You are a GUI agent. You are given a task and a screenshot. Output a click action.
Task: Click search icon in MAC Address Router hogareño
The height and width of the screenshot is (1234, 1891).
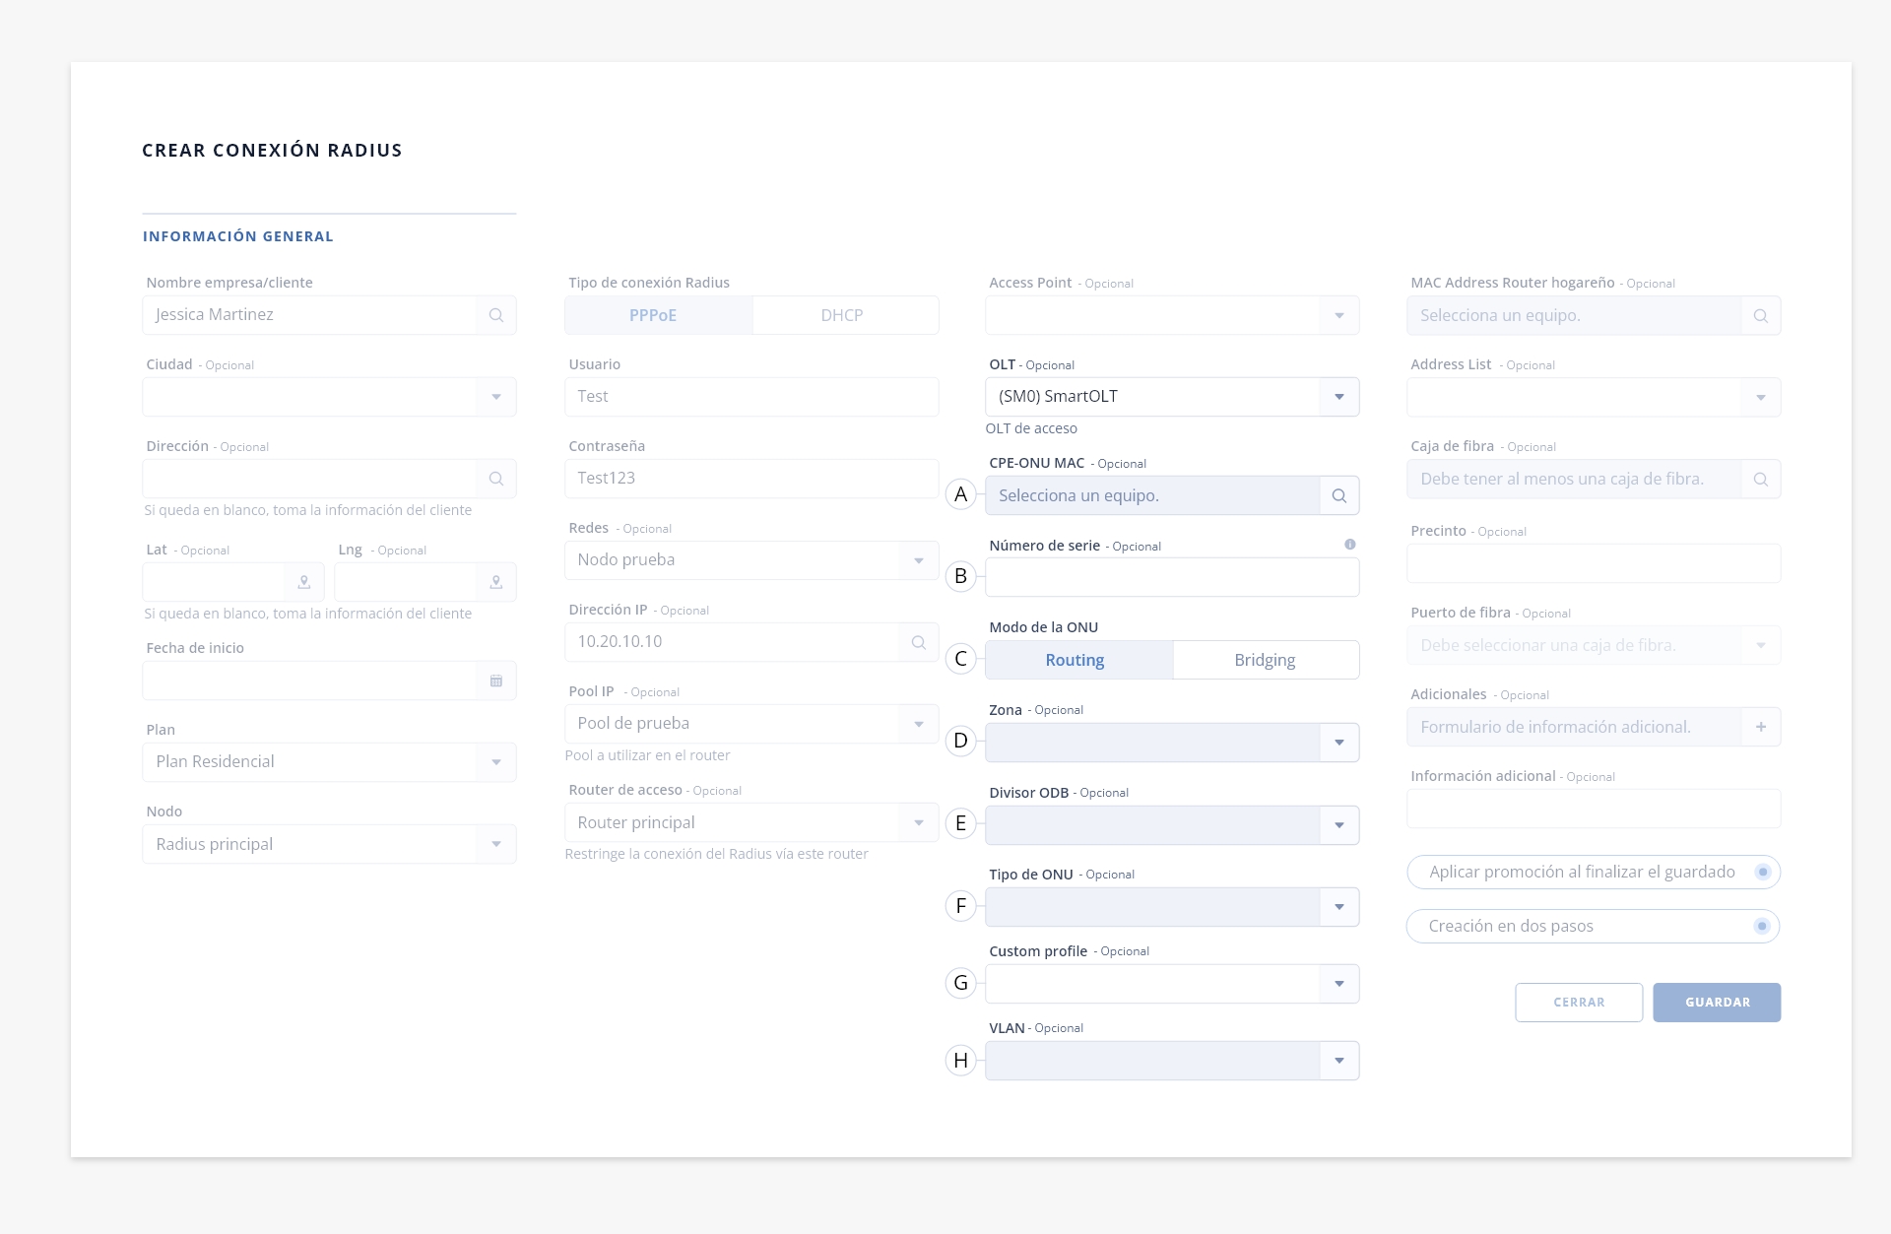1761,316
